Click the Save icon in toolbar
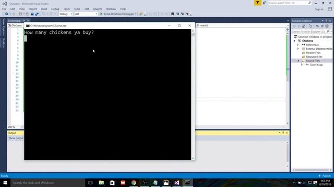The image size is (334, 187). [32, 14]
